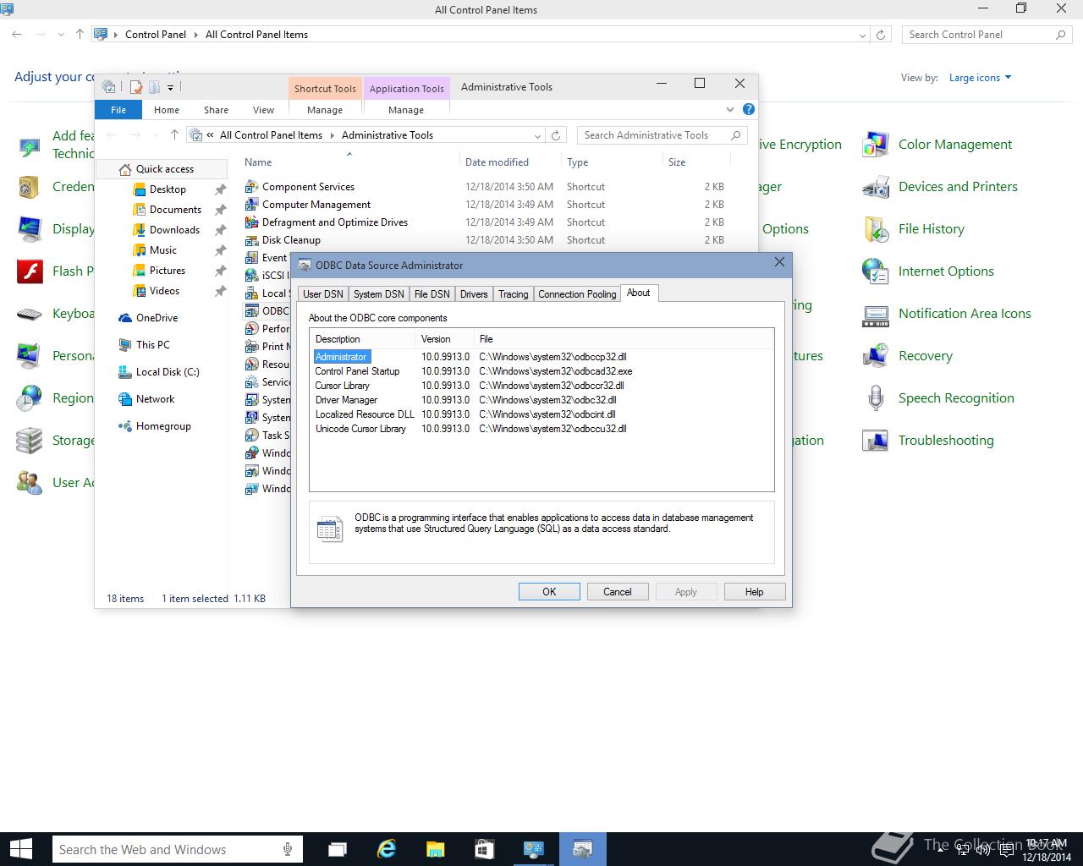Switch to the Drivers tab
1083x866 pixels.
pyautogui.click(x=474, y=294)
